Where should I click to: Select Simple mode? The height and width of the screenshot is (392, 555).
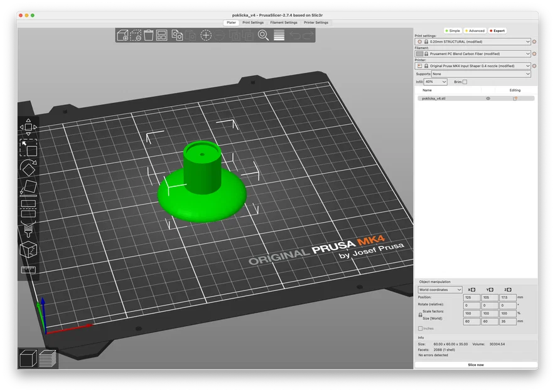pos(453,31)
